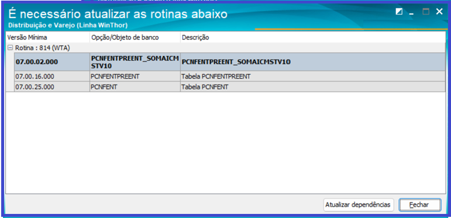This screenshot has height=218, width=451.
Task: Select the version cell 07.00.16.000
Action: (52, 76)
